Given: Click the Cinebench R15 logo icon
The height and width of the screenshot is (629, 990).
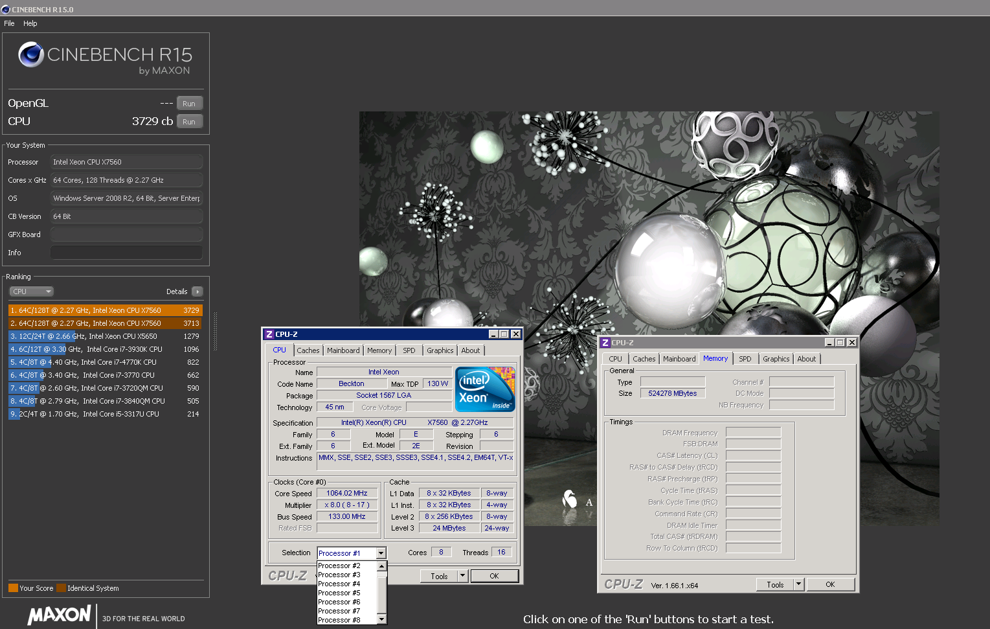Looking at the screenshot, I should pyautogui.click(x=31, y=55).
